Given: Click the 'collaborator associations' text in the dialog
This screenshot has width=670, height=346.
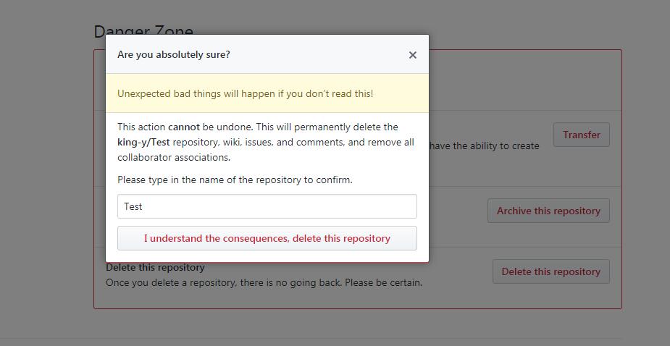Looking at the screenshot, I should 174,157.
